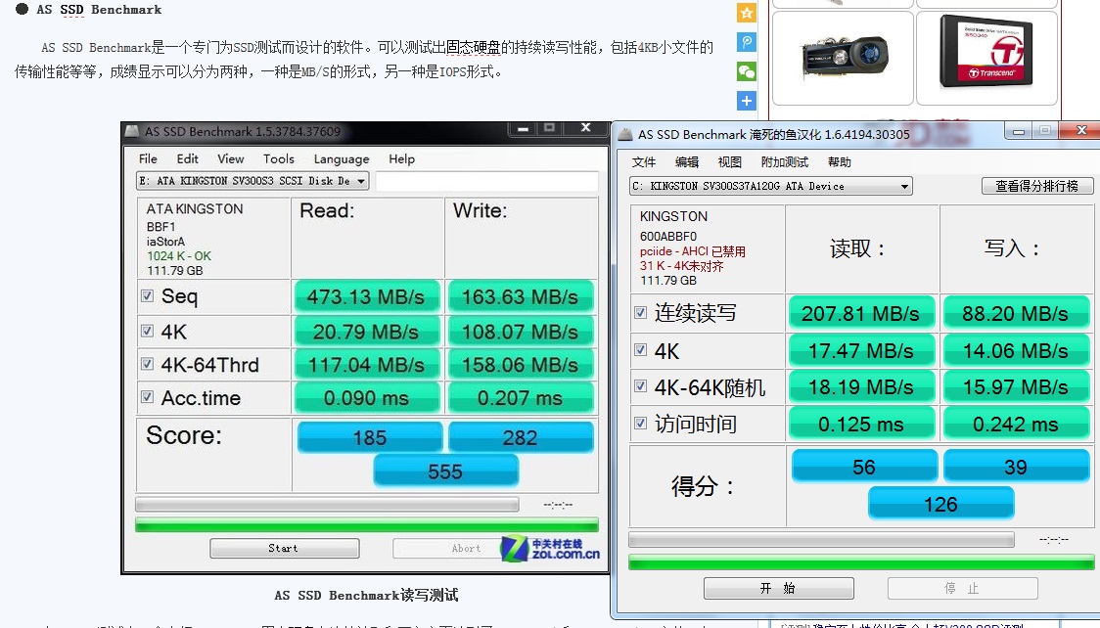Open the E: ATA KINGSTON drive dropdown
The height and width of the screenshot is (628, 1100).
click(252, 181)
